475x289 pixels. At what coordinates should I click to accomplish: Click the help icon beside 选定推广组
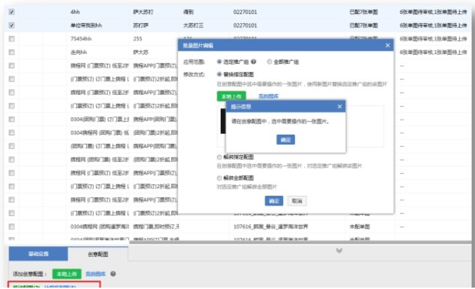click(254, 62)
